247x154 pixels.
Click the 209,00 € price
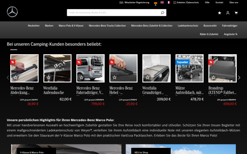tap(164, 99)
